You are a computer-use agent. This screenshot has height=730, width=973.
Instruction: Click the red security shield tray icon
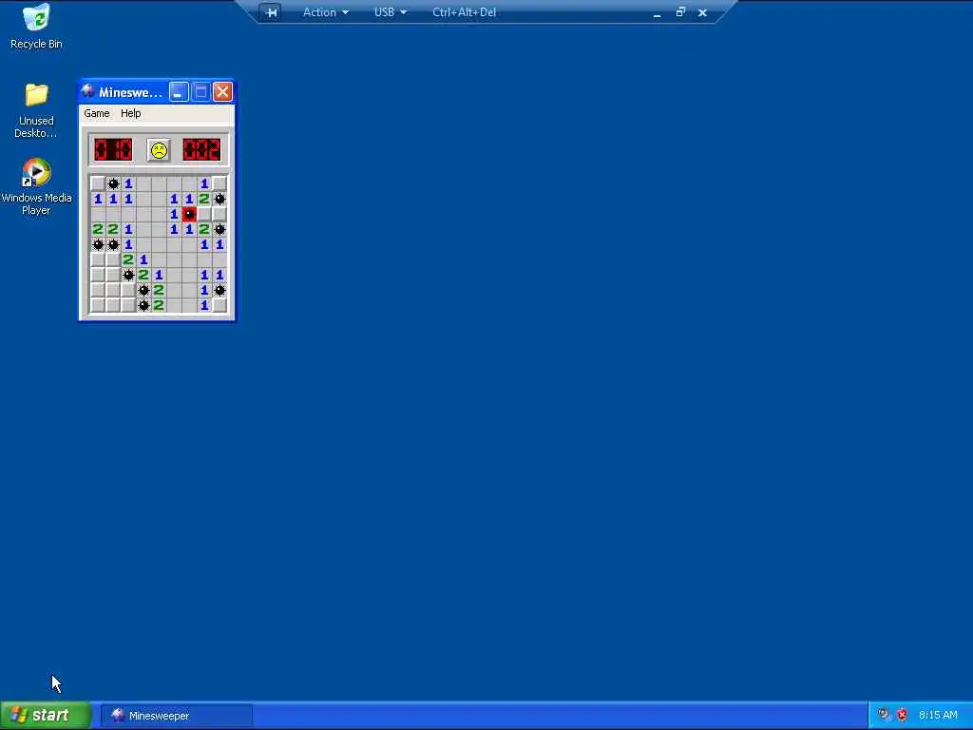point(902,715)
